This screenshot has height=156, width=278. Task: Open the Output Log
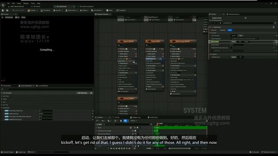click(21, 152)
